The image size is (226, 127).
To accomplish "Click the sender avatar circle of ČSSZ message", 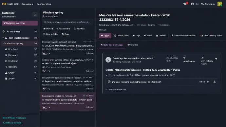I will pos(108,60).
